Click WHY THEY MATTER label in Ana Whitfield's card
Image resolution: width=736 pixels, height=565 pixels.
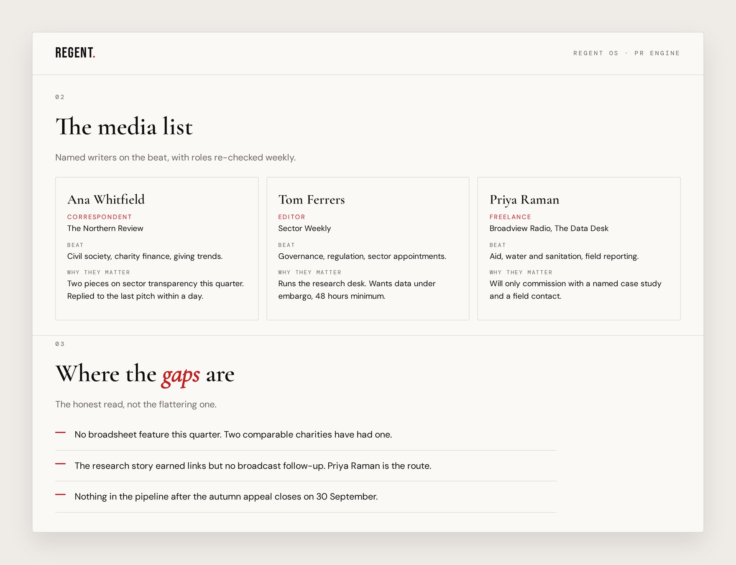pos(98,272)
